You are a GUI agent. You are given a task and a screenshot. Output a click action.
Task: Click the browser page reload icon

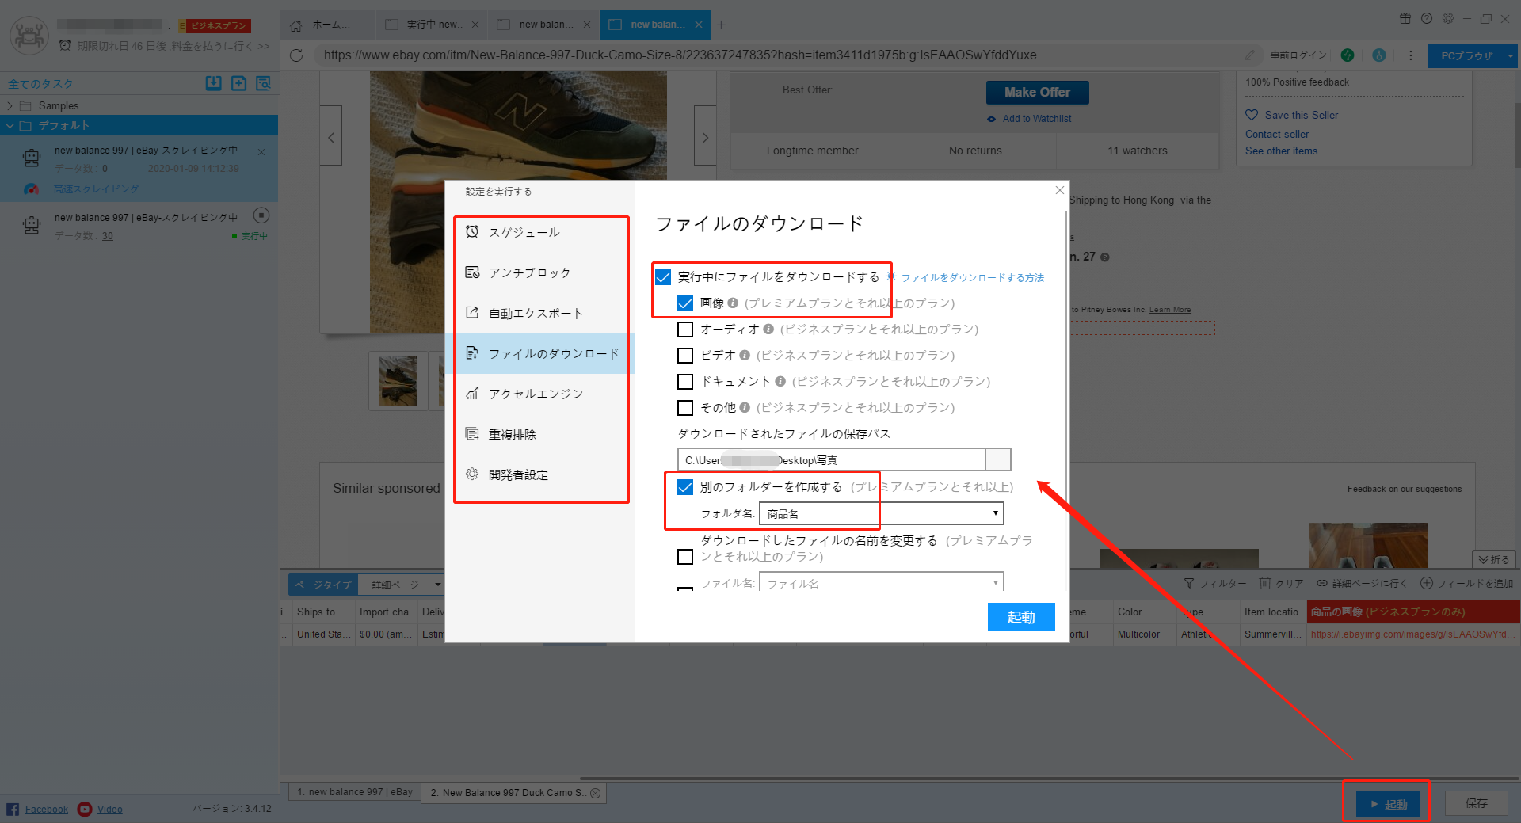pyautogui.click(x=296, y=55)
